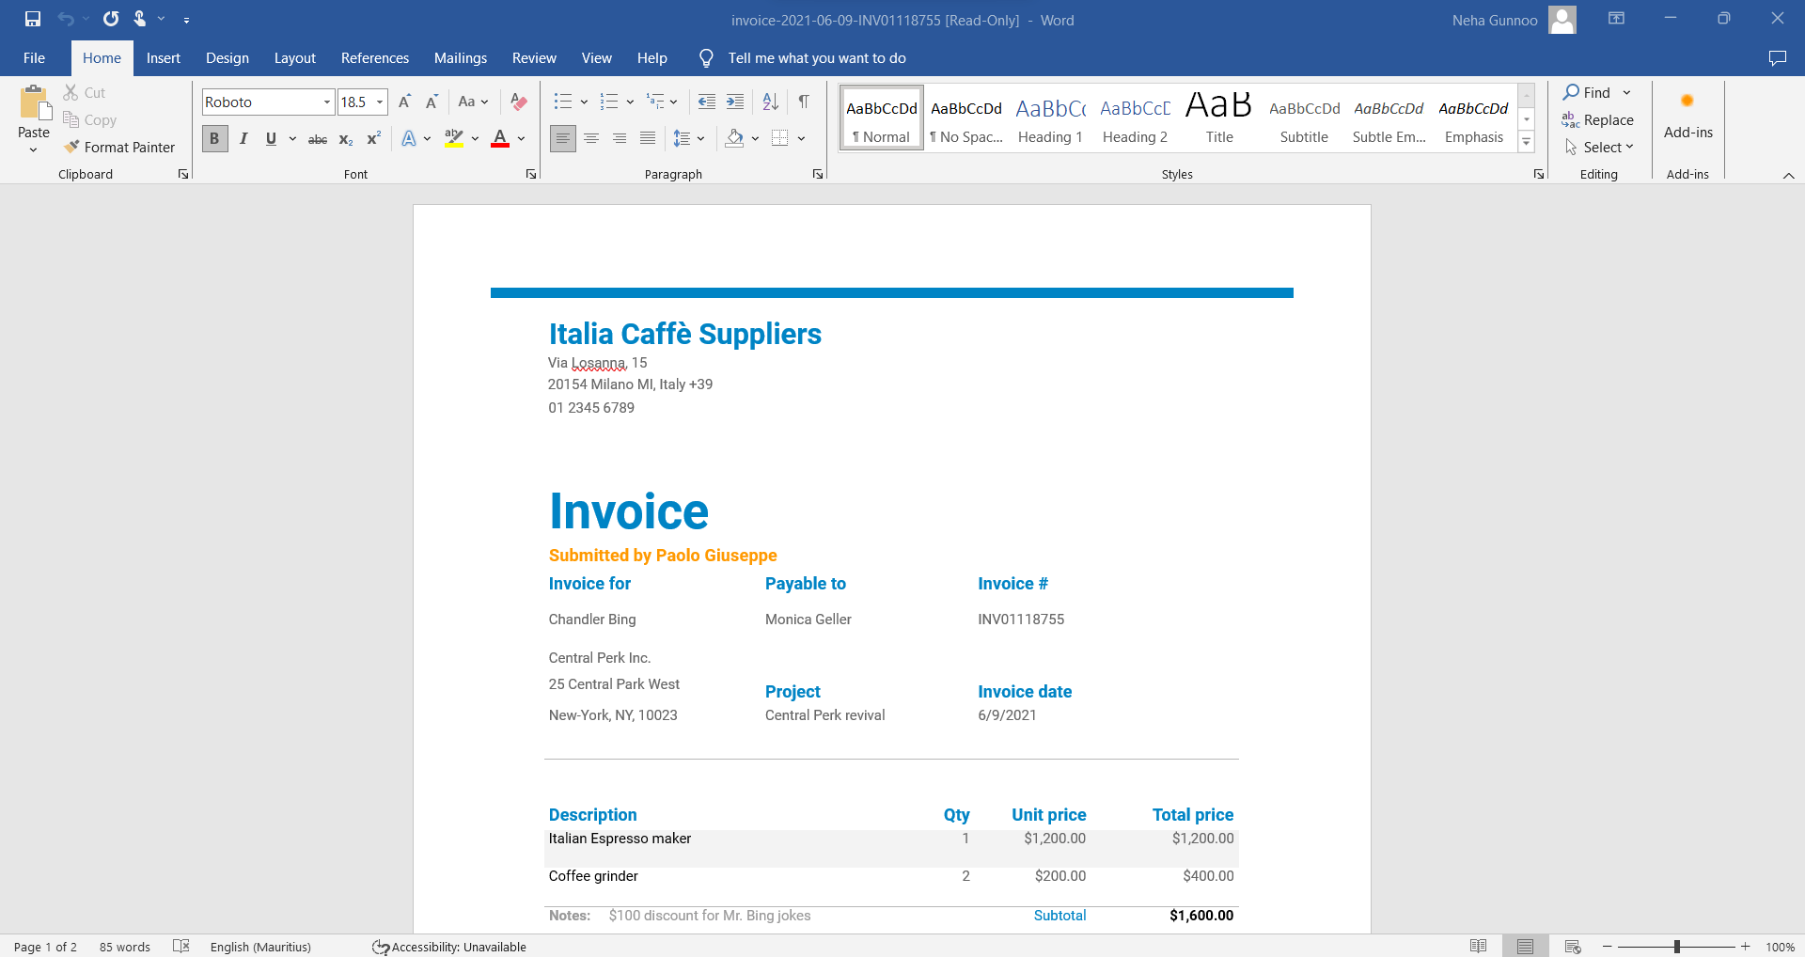Open Read Mode view in status bar
This screenshot has width=1805, height=957.
point(1478,947)
